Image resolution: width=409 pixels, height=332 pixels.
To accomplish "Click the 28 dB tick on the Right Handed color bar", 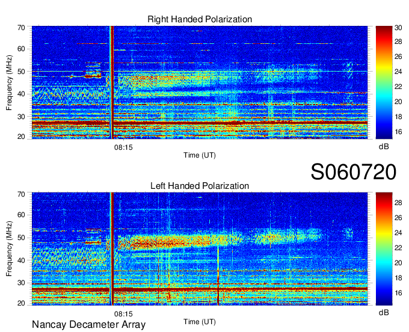I will click(398, 41).
